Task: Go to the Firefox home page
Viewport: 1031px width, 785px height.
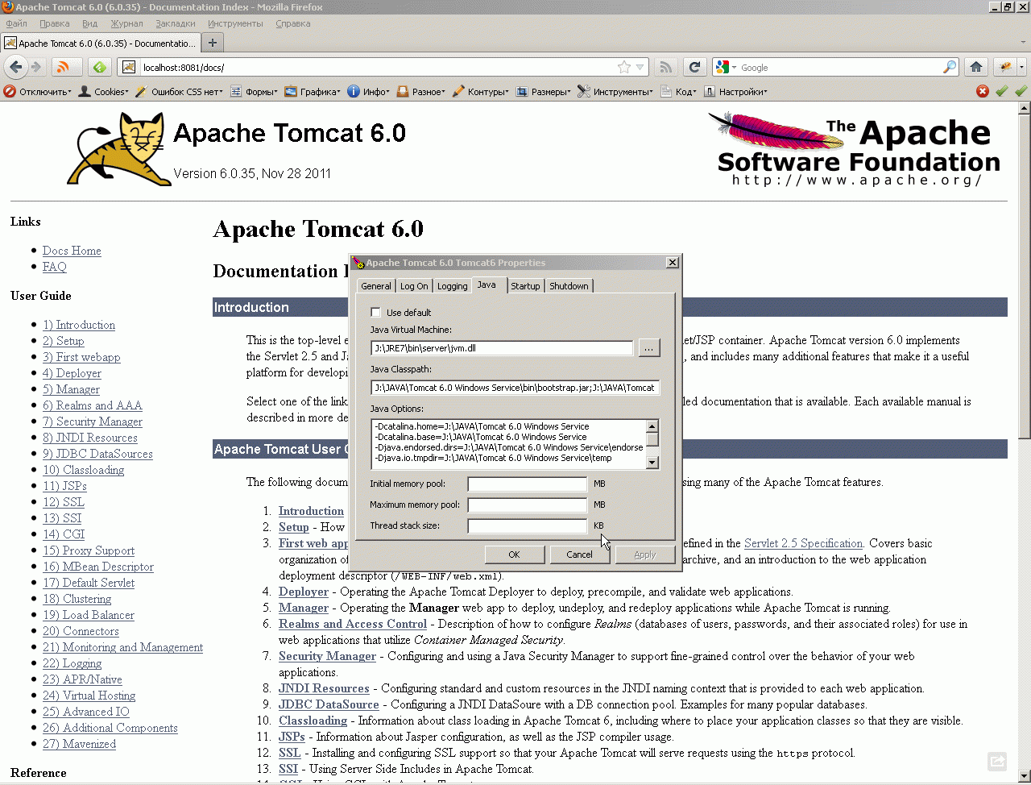Action: pos(976,67)
